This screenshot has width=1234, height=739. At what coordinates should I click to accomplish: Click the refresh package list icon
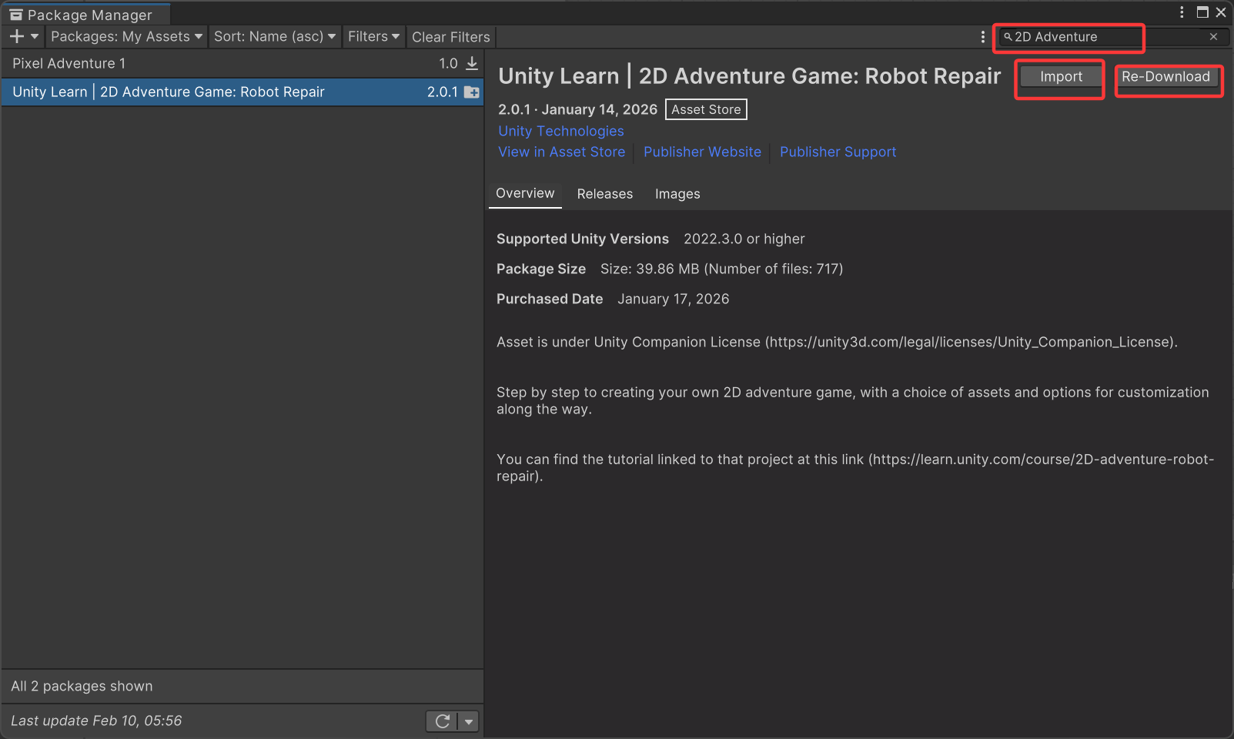tap(443, 721)
